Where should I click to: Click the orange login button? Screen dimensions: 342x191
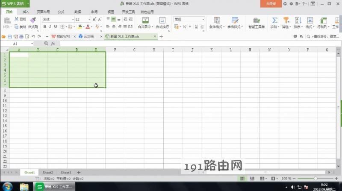(x=271, y=4)
